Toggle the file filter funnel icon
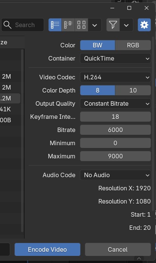156x263 pixels. (113, 25)
